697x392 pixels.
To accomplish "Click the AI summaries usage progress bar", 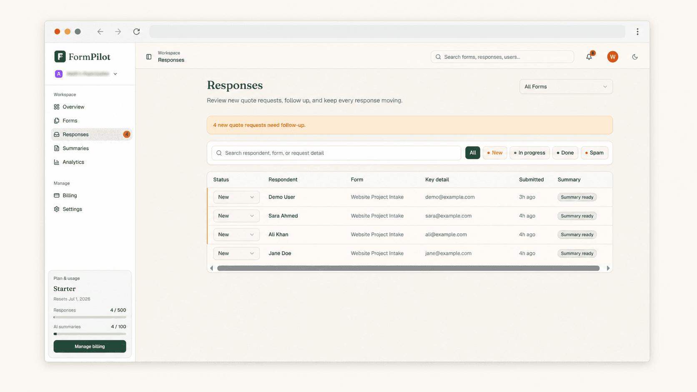I will tap(90, 334).
